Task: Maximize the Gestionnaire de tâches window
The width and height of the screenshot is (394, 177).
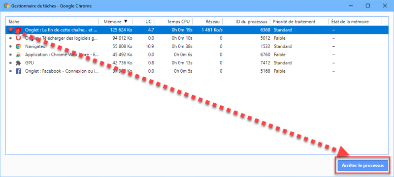Action: [367, 6]
